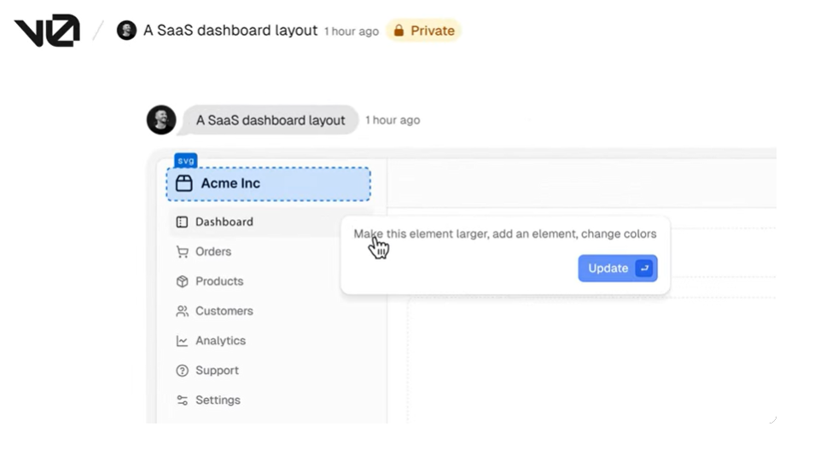Click the Acme Inc package icon
Viewport: 832px width, 455px height.
[x=184, y=183]
